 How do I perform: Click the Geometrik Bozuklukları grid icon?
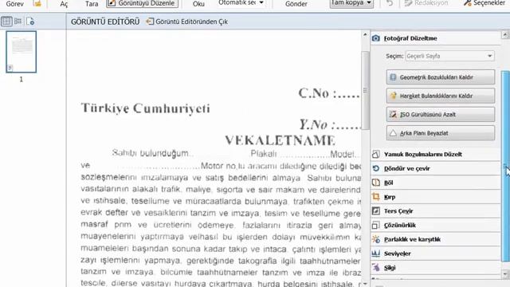(x=393, y=77)
